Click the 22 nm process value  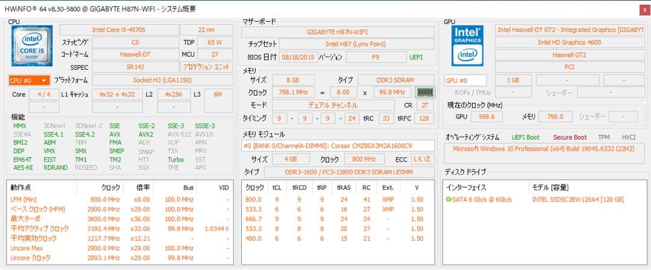tap(207, 30)
